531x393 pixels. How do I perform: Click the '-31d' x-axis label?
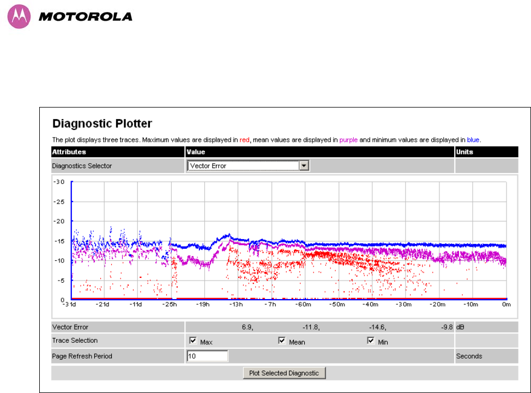[x=69, y=305]
